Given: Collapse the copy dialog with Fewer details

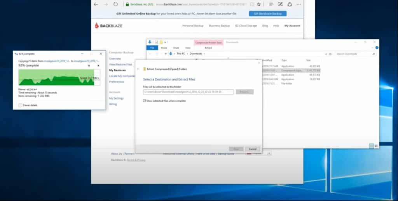Looking at the screenshot, I should pyautogui.click(x=28, y=105).
